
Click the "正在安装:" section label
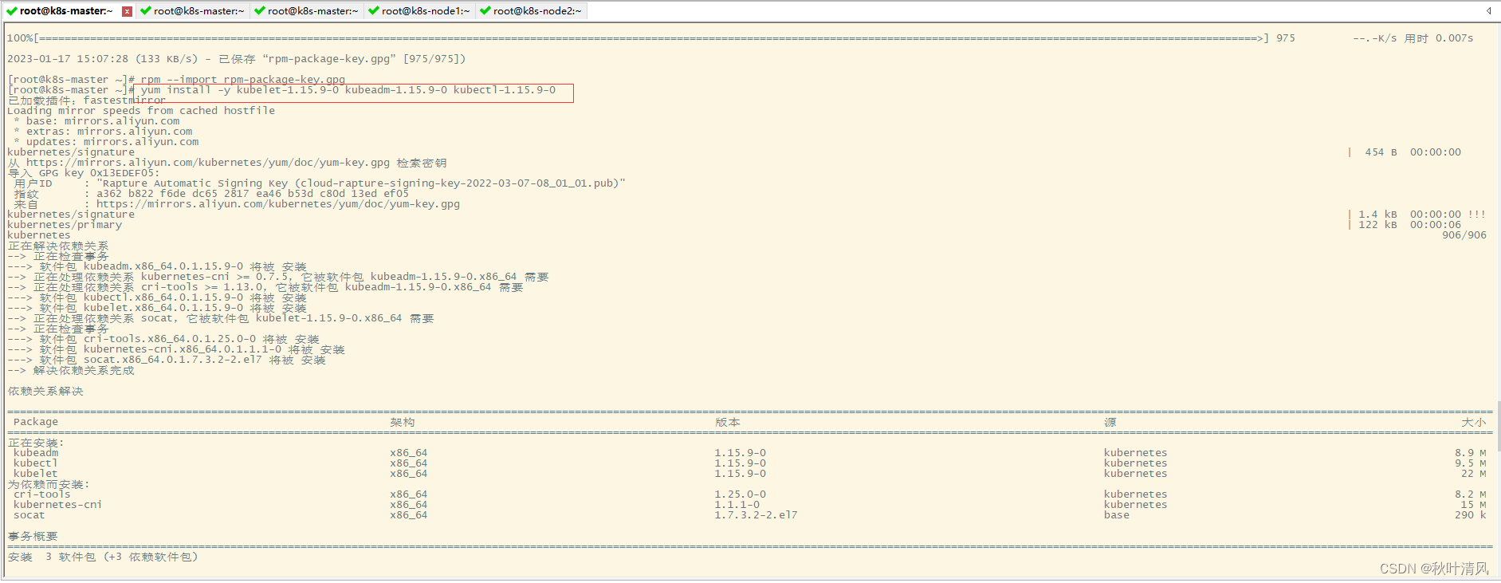(x=36, y=443)
